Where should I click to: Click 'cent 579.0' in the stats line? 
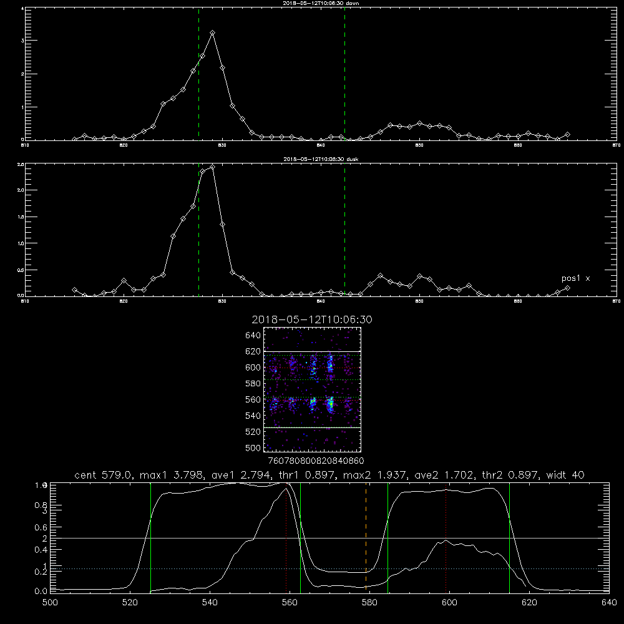pyautogui.click(x=105, y=475)
